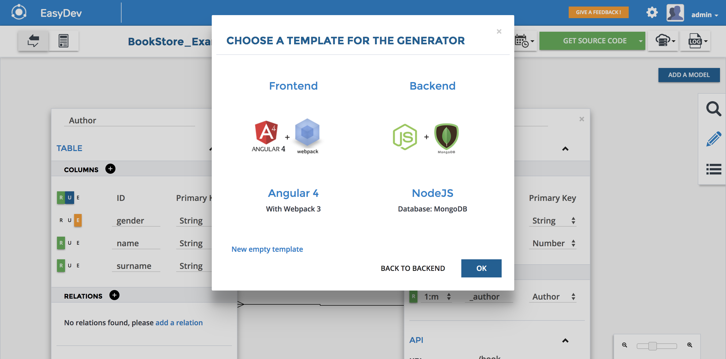Add a column with the COLUMNS plus icon
This screenshot has height=359, width=726.
110,169
